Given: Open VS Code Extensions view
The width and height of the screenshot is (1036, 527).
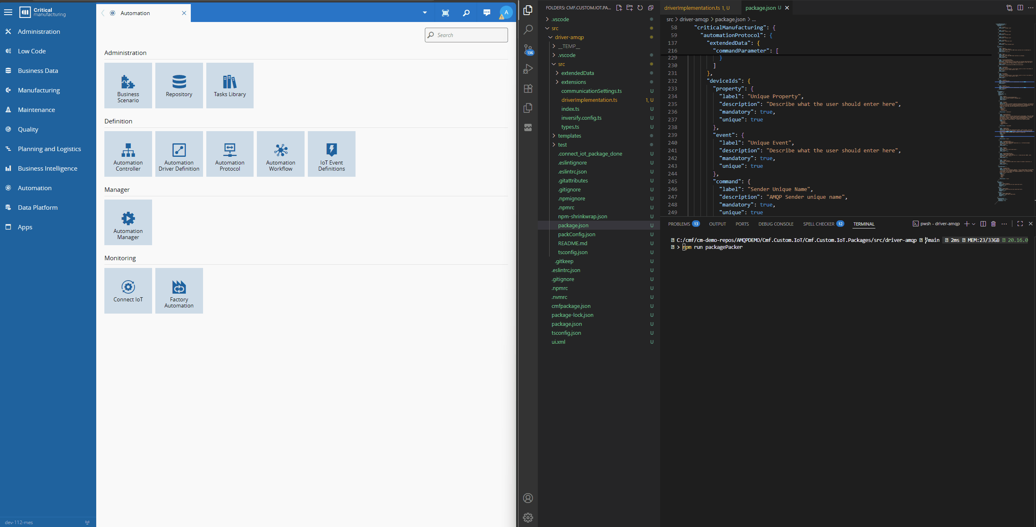Looking at the screenshot, I should pyautogui.click(x=528, y=88).
